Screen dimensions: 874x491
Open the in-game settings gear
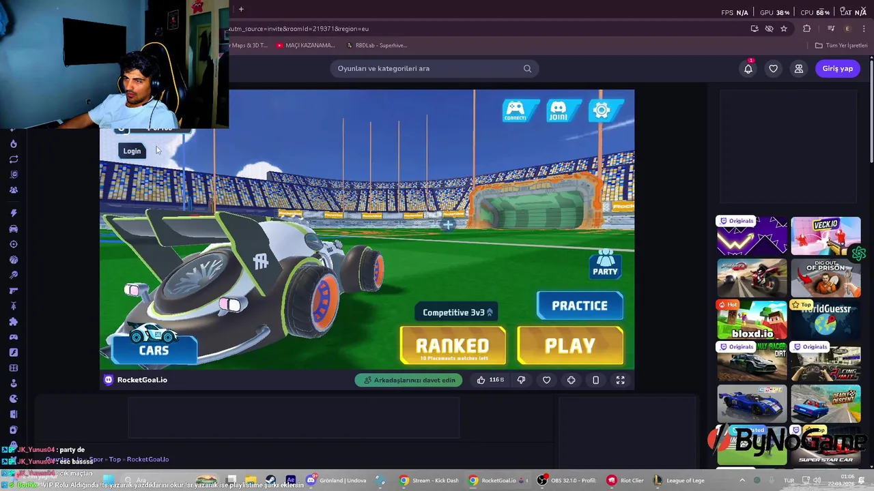(602, 110)
